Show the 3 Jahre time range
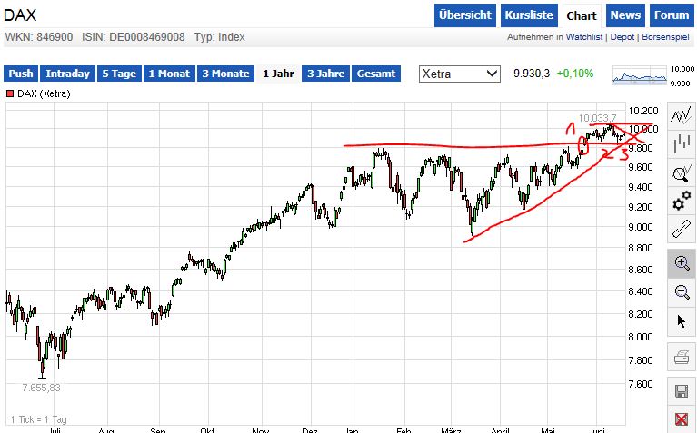This screenshot has width=697, height=433. pyautogui.click(x=325, y=74)
